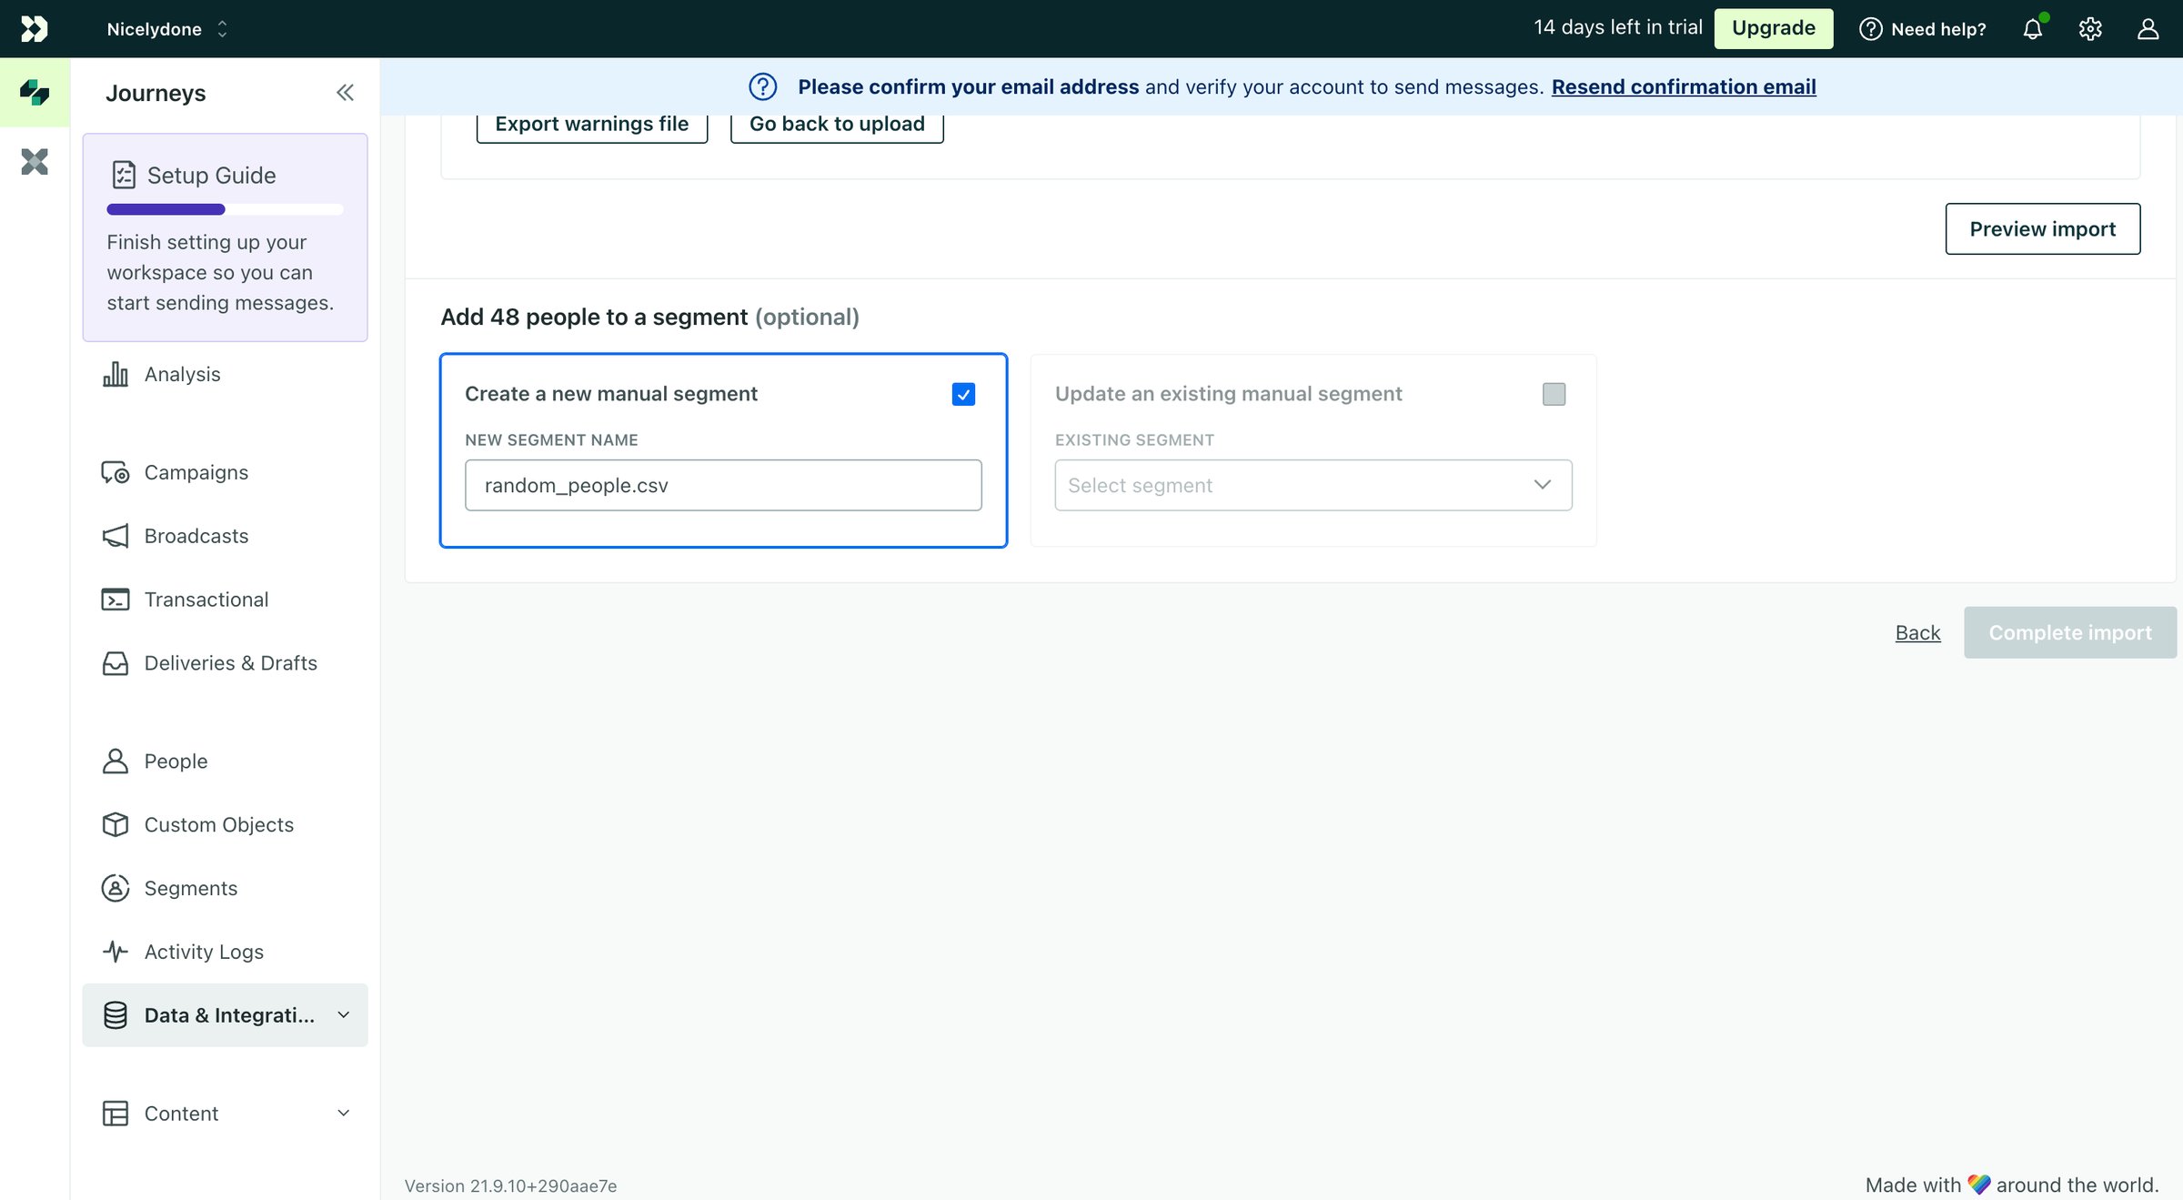The width and height of the screenshot is (2183, 1200).
Task: Click 'Finish setting up your workspace' text
Action: coord(220,272)
